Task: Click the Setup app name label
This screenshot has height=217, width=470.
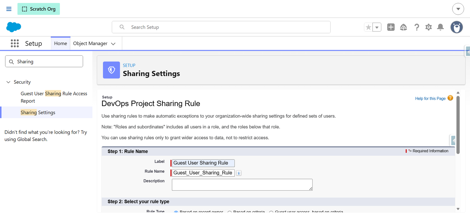Action: pyautogui.click(x=33, y=43)
